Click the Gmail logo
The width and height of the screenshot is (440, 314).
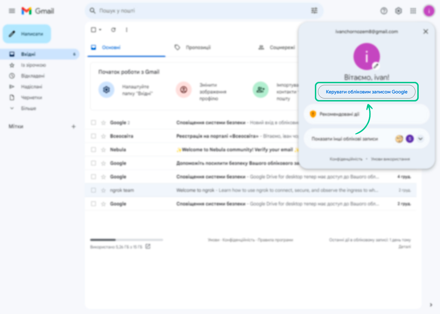tap(38, 11)
